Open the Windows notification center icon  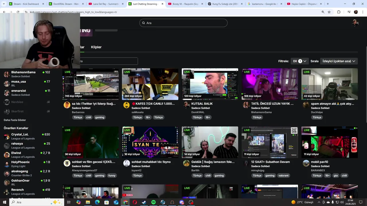pos(361,202)
